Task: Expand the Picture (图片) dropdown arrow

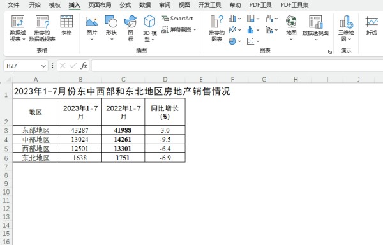Action: pyautogui.click(x=92, y=39)
